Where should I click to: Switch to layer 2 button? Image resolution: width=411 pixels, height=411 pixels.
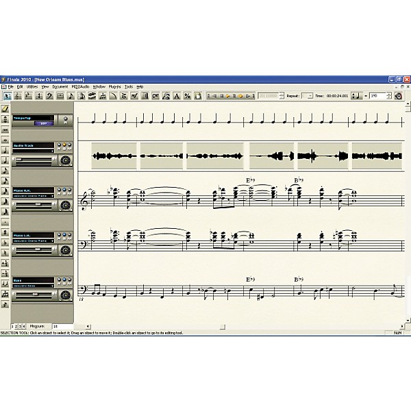click(16, 326)
